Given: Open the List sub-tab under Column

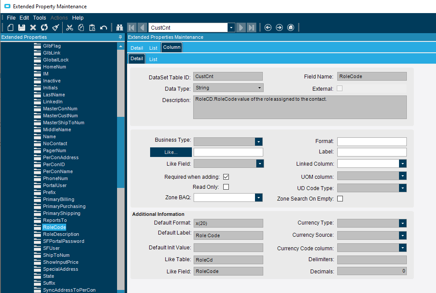Looking at the screenshot, I should (153, 59).
